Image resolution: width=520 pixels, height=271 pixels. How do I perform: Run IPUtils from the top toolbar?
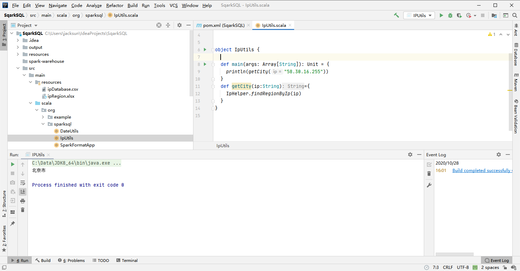tap(441, 15)
